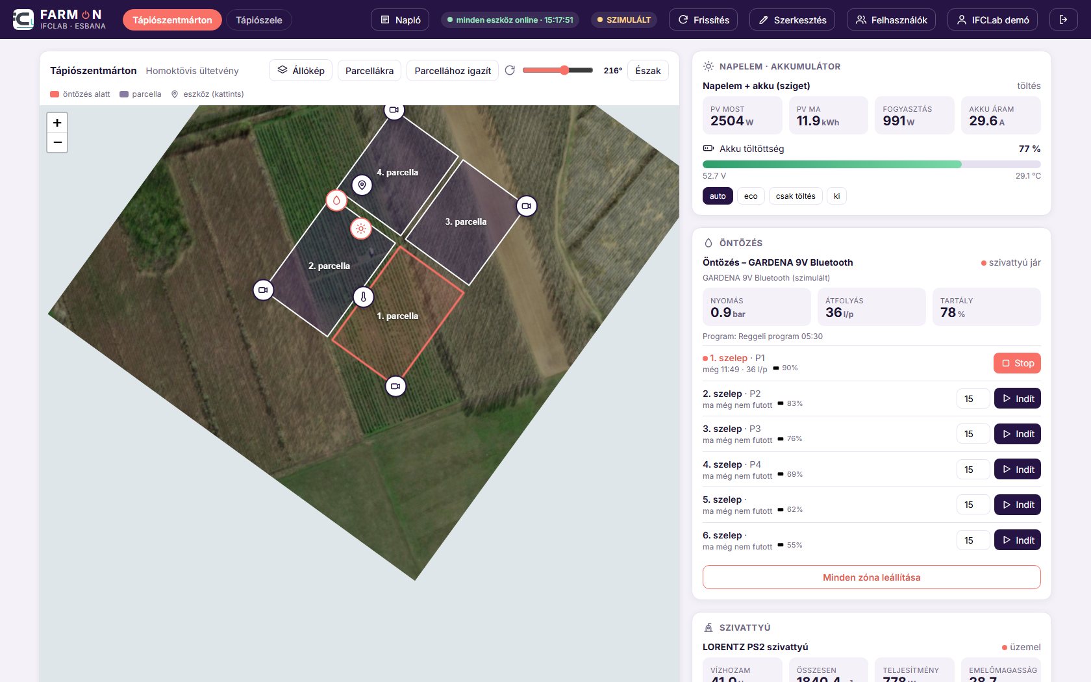Image resolution: width=1091 pixels, height=682 pixels.
Task: Click the solar sun marker on the map
Action: [361, 229]
